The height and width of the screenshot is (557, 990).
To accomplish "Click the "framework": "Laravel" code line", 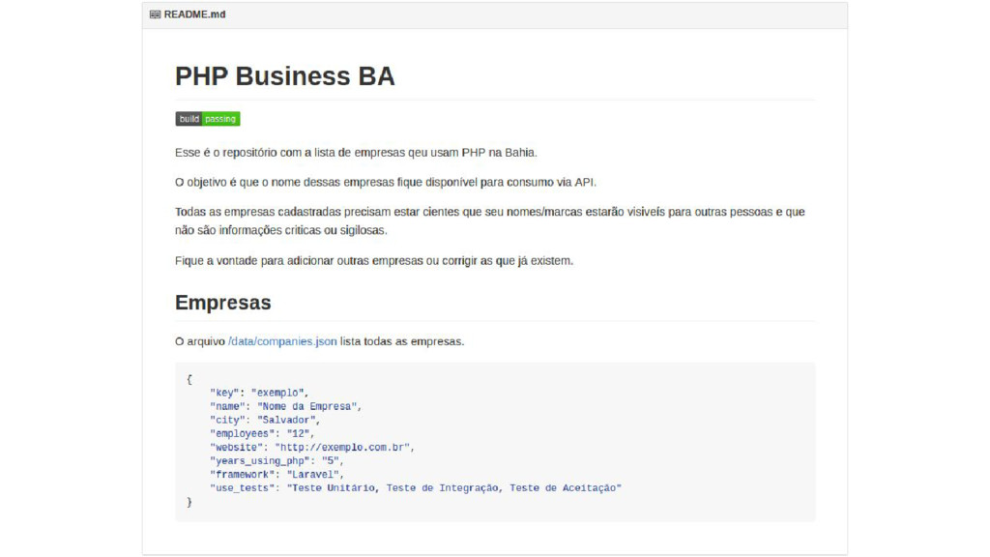I will coord(277,475).
